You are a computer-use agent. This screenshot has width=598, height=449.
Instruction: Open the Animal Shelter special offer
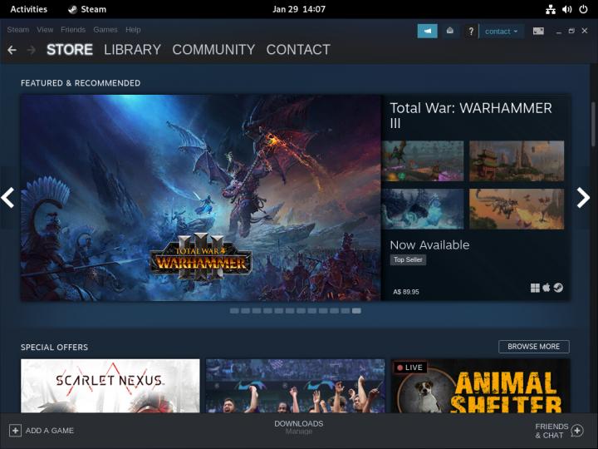[481, 386]
